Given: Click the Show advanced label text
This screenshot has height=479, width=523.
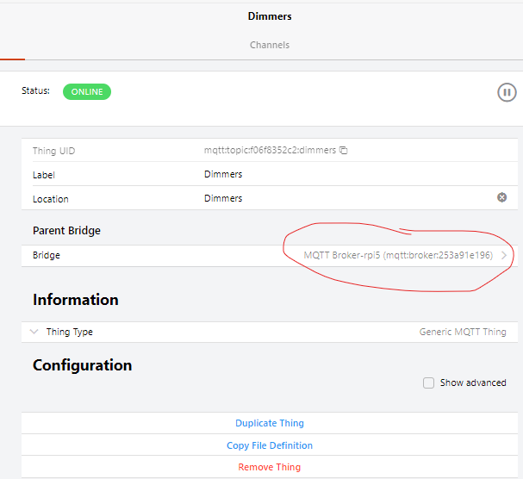Looking at the screenshot, I should (x=473, y=383).
